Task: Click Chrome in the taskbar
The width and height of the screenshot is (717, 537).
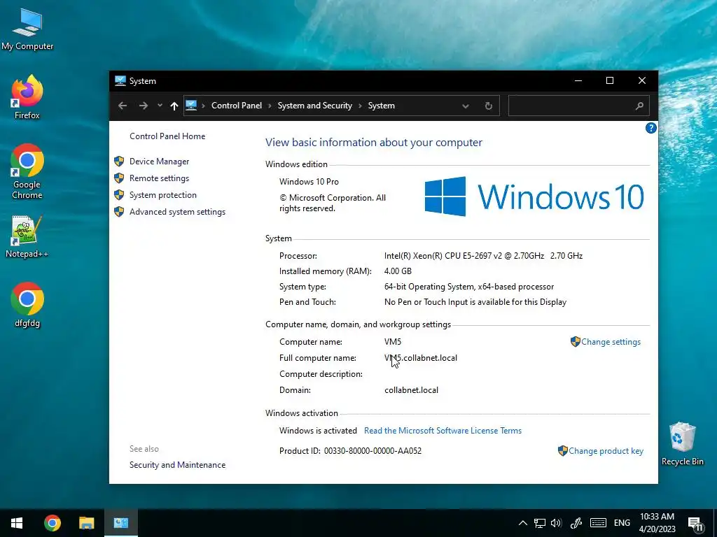Action: (x=52, y=523)
